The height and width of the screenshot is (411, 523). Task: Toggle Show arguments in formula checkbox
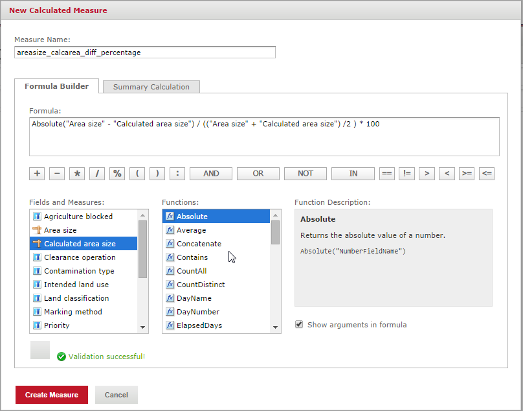click(x=299, y=325)
